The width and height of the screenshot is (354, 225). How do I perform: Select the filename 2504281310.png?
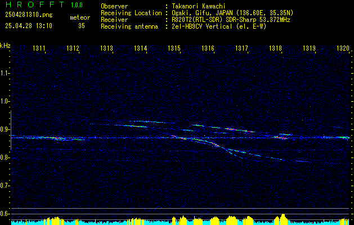click(29, 15)
